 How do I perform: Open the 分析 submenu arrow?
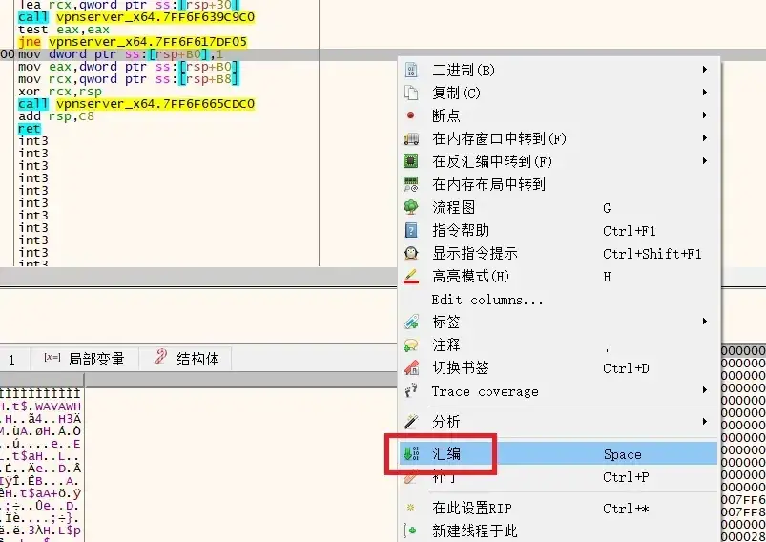(705, 421)
